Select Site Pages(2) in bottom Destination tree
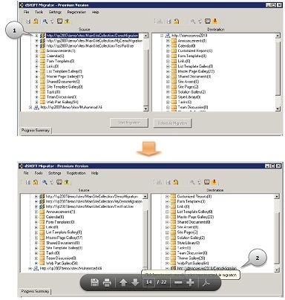Screen dimensions: 285x300 pos(187,232)
